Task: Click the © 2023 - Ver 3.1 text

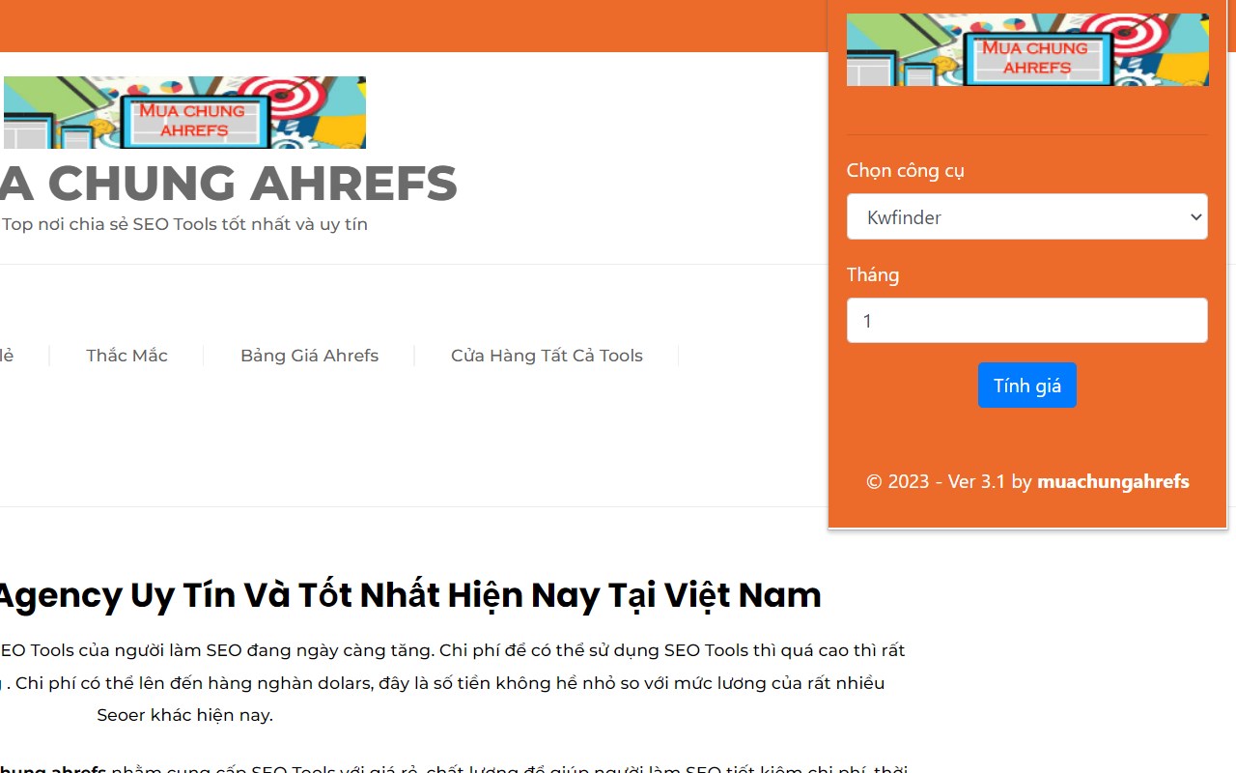Action: pyautogui.click(x=936, y=481)
